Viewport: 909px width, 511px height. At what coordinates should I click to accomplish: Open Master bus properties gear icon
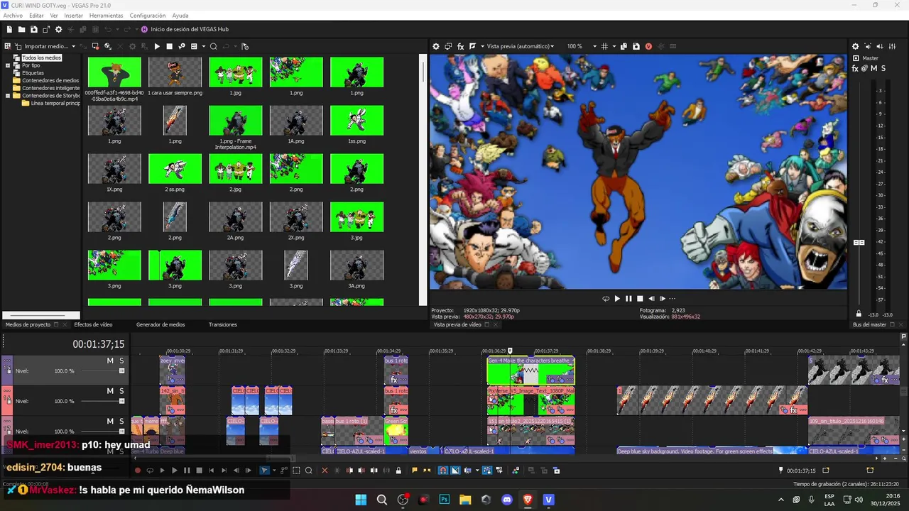tap(856, 46)
